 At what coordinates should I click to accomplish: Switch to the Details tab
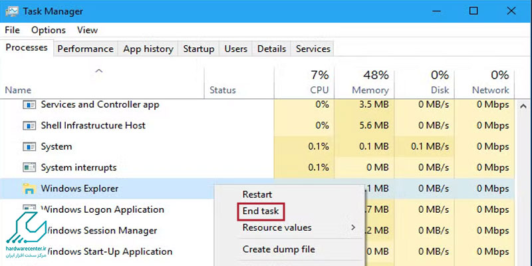(x=272, y=49)
